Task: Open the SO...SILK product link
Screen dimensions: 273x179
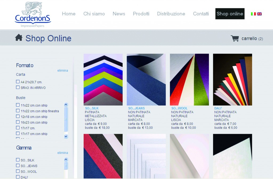Action: (92, 108)
